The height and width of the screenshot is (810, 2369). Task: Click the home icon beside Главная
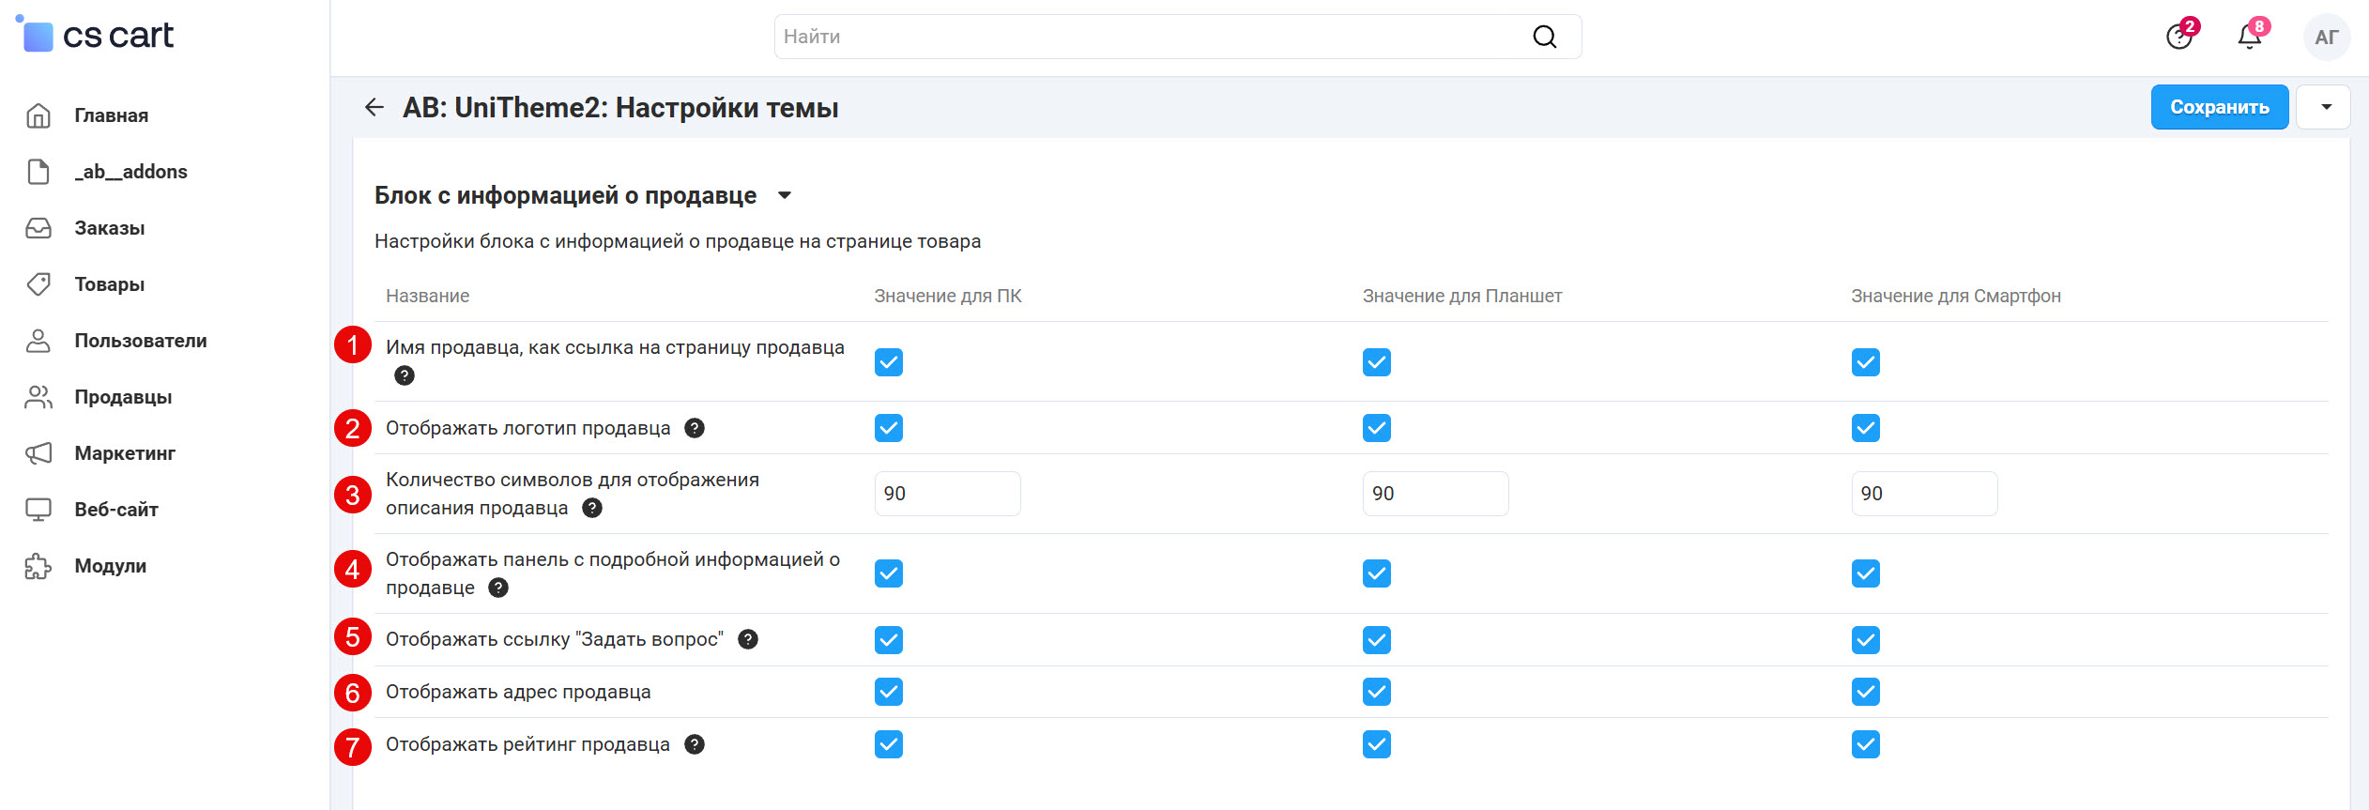38,115
